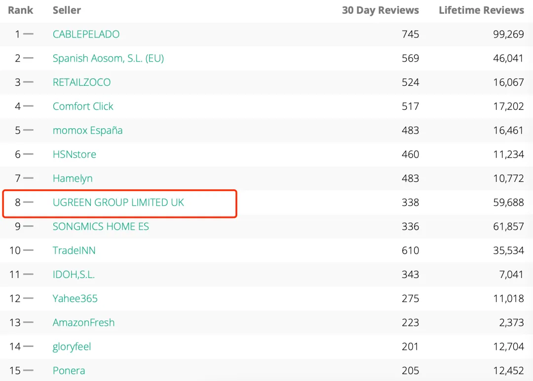Open Spanish Aosom, S.L. (EU) seller page
Screen dimensions: 533x381
(x=108, y=58)
